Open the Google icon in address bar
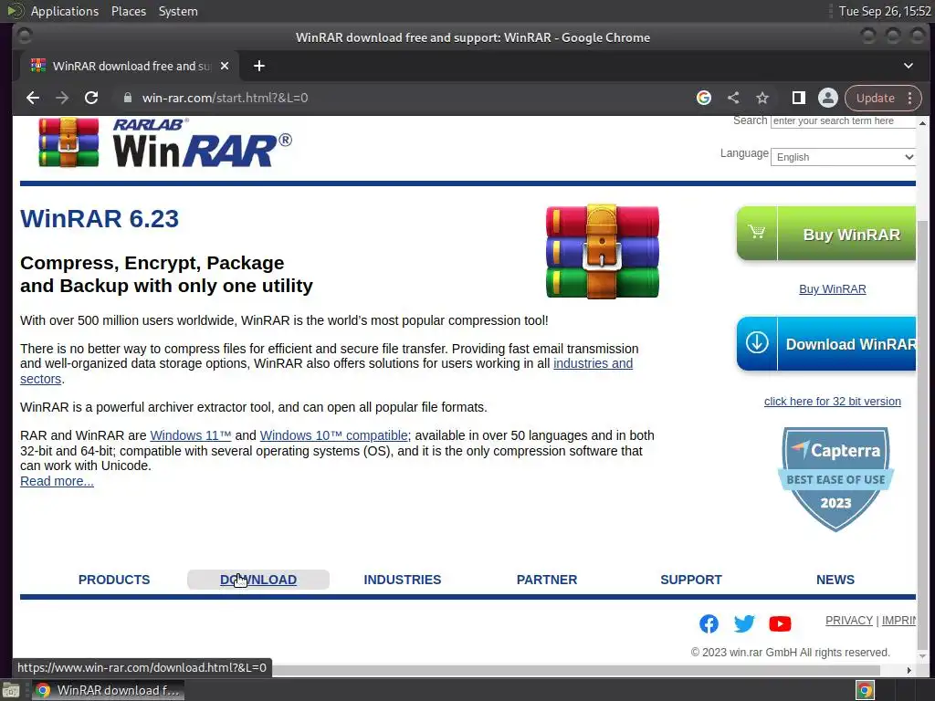935x701 pixels. pos(704,98)
